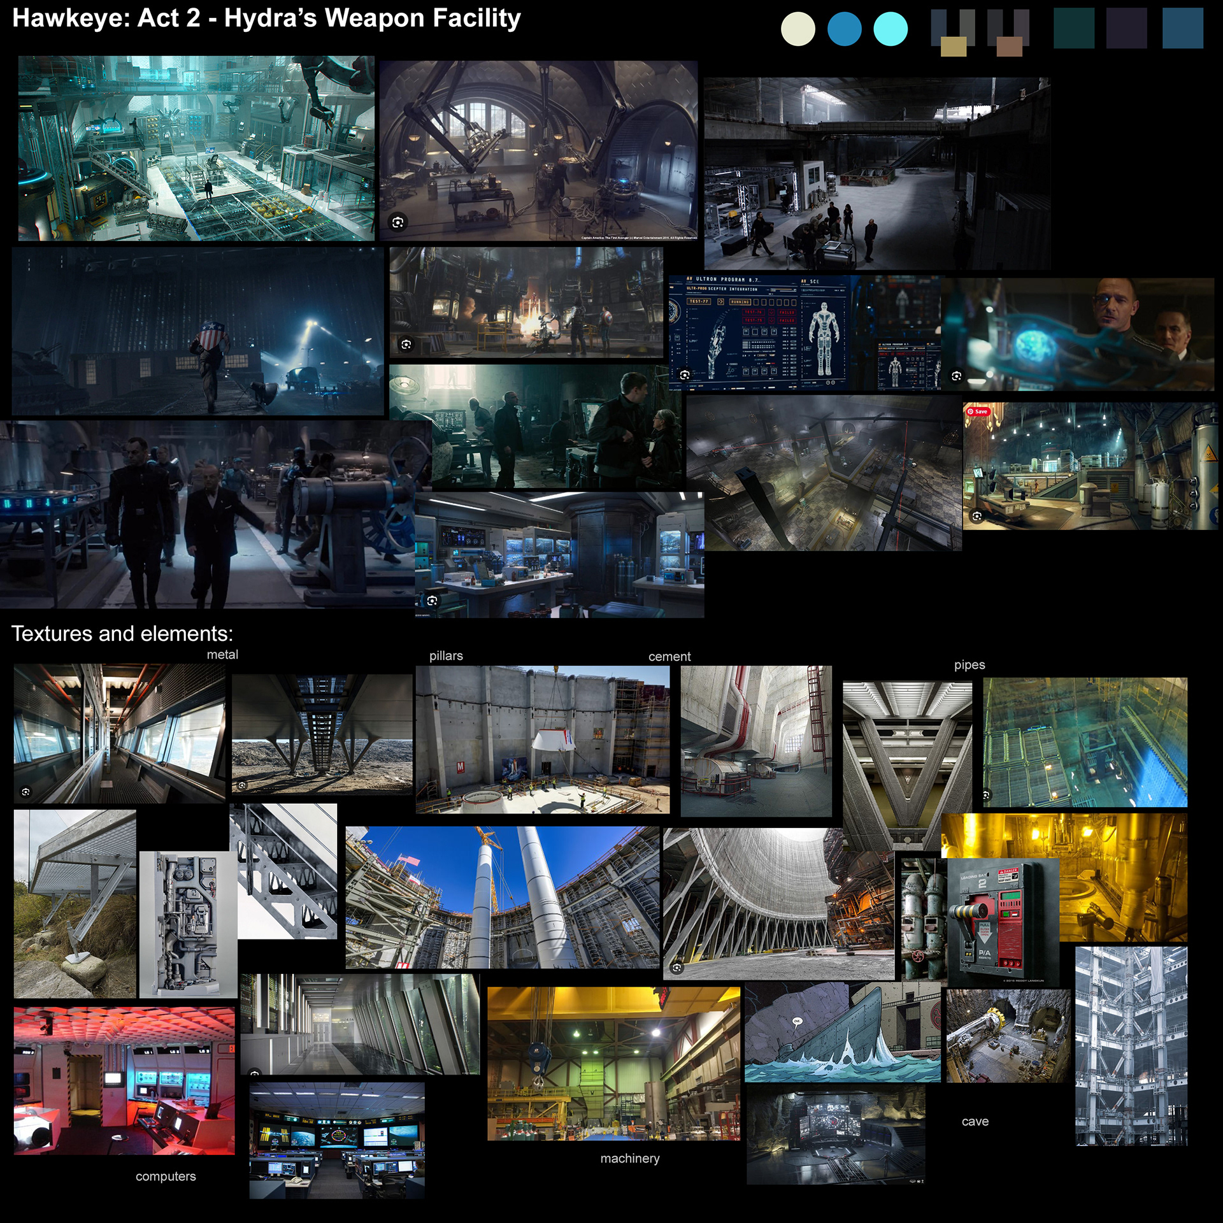The width and height of the screenshot is (1223, 1223).
Task: Click the lens icon on the Ultron Program interface image
Action: (x=685, y=375)
